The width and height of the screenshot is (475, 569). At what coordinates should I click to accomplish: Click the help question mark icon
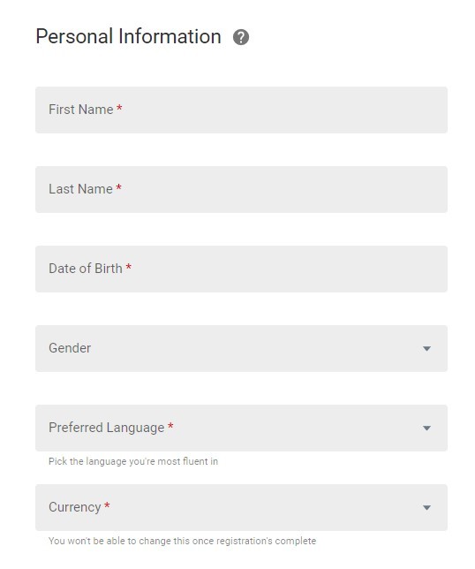pyautogui.click(x=241, y=37)
